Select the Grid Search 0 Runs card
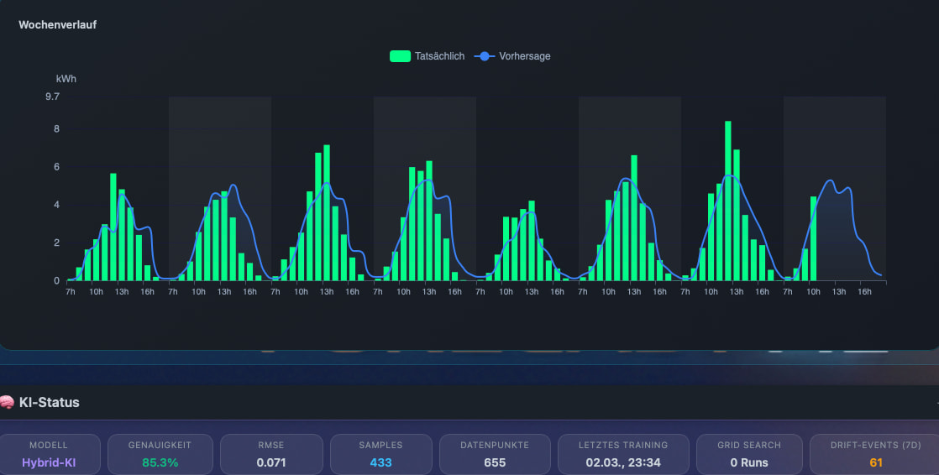Viewport: 939px width, 475px height. coord(748,454)
